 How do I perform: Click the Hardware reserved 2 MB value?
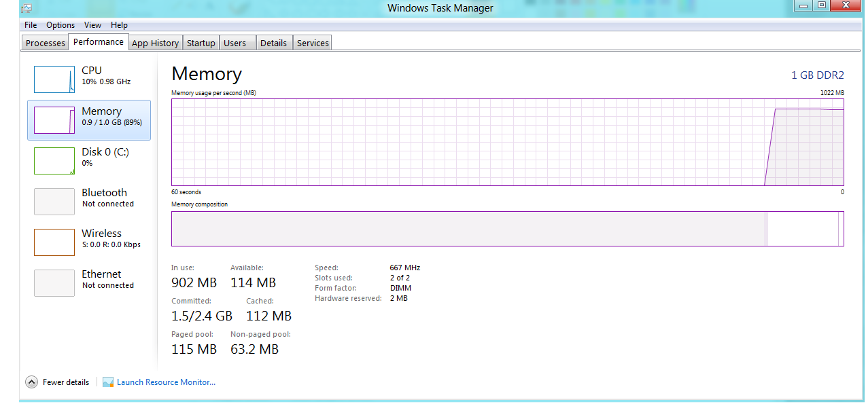pyautogui.click(x=399, y=298)
